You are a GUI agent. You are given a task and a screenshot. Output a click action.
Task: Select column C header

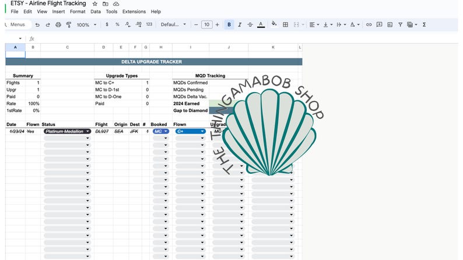[67, 47]
